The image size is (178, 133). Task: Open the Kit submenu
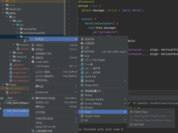(x=103, y=120)
